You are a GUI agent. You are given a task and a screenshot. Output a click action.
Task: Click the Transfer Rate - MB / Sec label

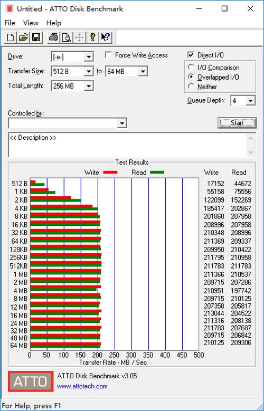[113, 362]
